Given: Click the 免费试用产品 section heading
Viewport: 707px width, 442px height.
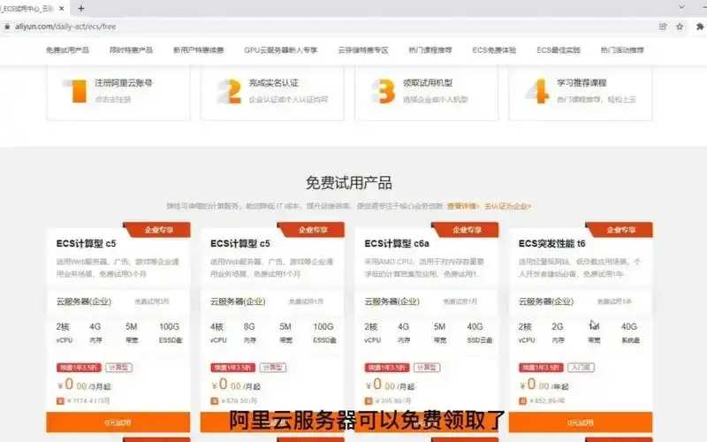Looking at the screenshot, I should tap(349, 183).
